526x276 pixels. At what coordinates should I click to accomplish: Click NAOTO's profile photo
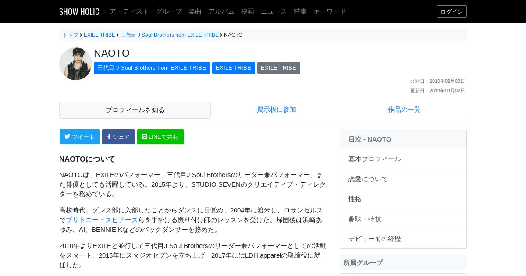[x=75, y=64]
